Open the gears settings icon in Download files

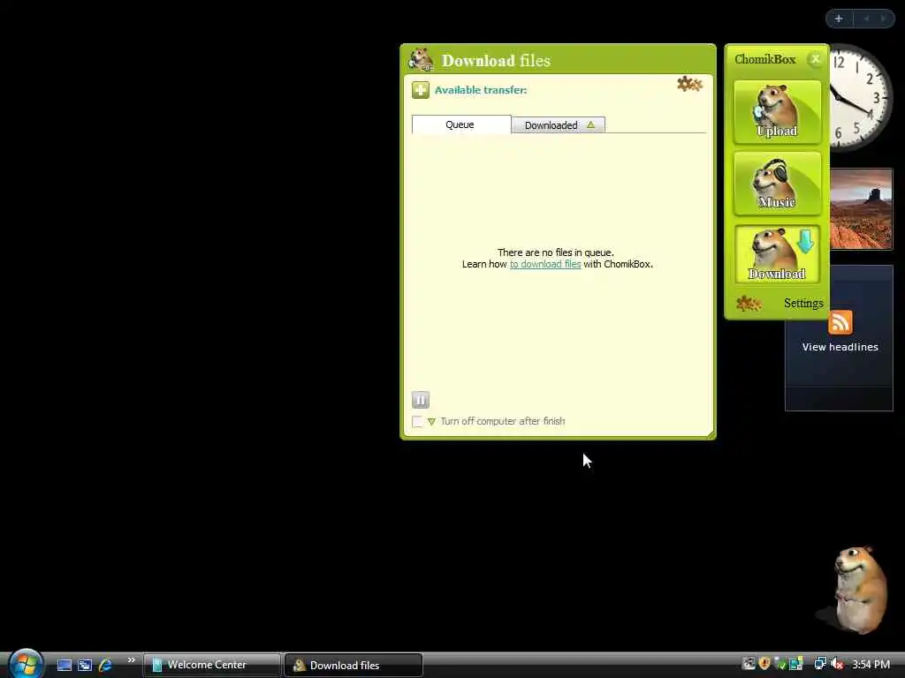tap(689, 84)
